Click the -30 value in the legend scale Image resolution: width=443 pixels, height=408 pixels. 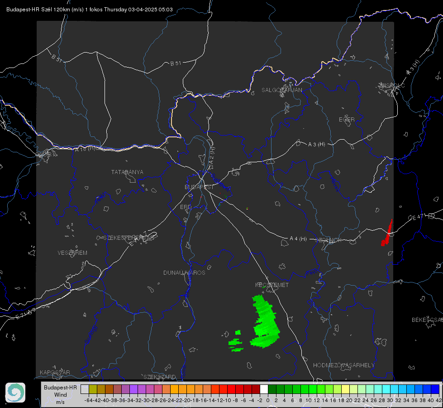pos(145,400)
